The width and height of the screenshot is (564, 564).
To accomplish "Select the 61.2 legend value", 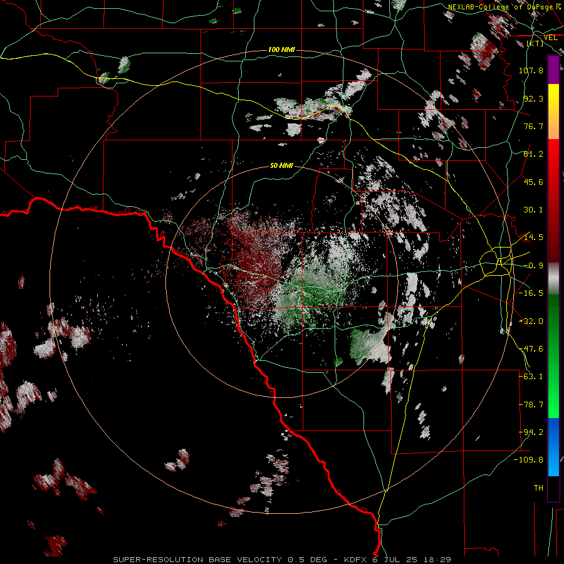I will [x=533, y=154].
